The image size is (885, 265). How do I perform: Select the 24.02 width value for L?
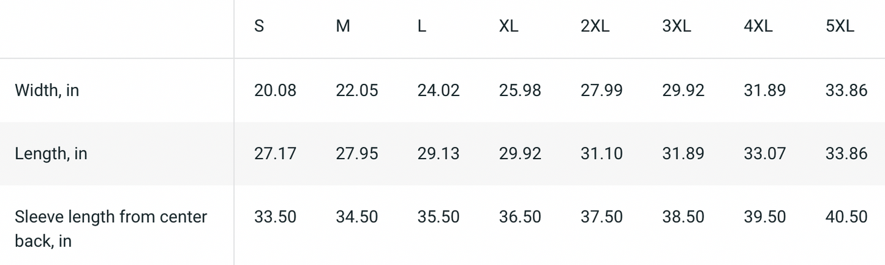point(439,91)
